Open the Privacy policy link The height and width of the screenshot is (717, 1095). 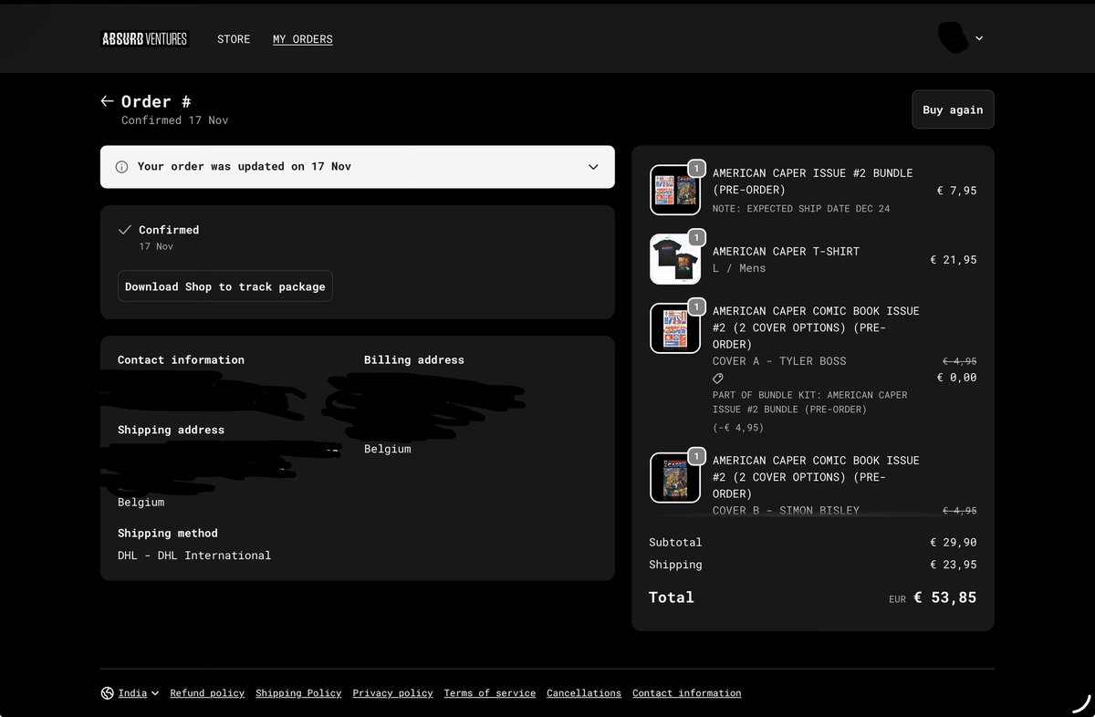coord(392,693)
